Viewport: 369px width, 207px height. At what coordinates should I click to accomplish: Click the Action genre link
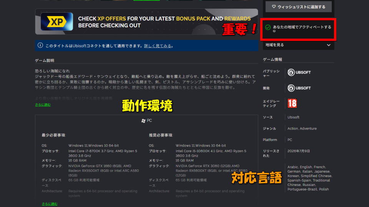pyautogui.click(x=293, y=128)
